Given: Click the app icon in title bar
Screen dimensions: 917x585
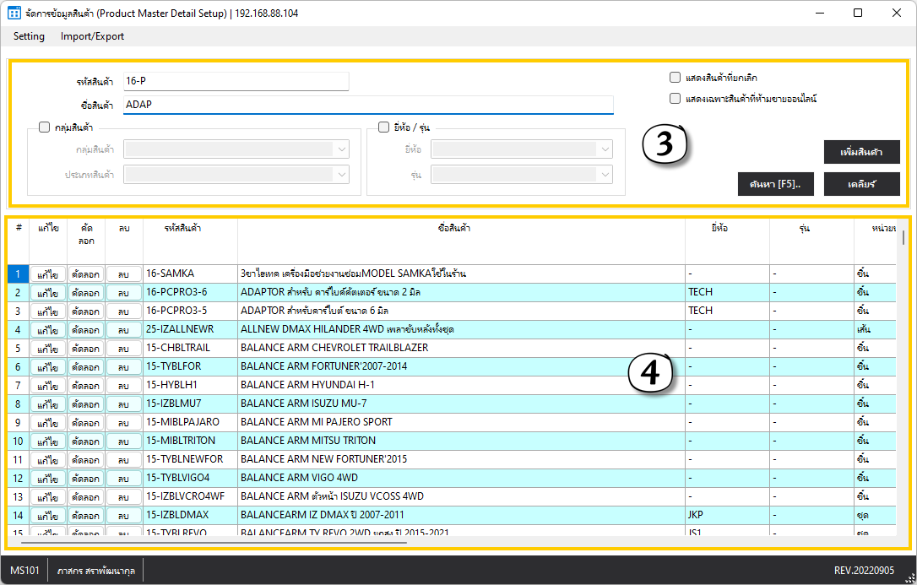Looking at the screenshot, I should [14, 14].
